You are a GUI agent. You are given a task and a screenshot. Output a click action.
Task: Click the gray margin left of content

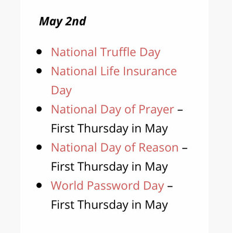coord(10,116)
